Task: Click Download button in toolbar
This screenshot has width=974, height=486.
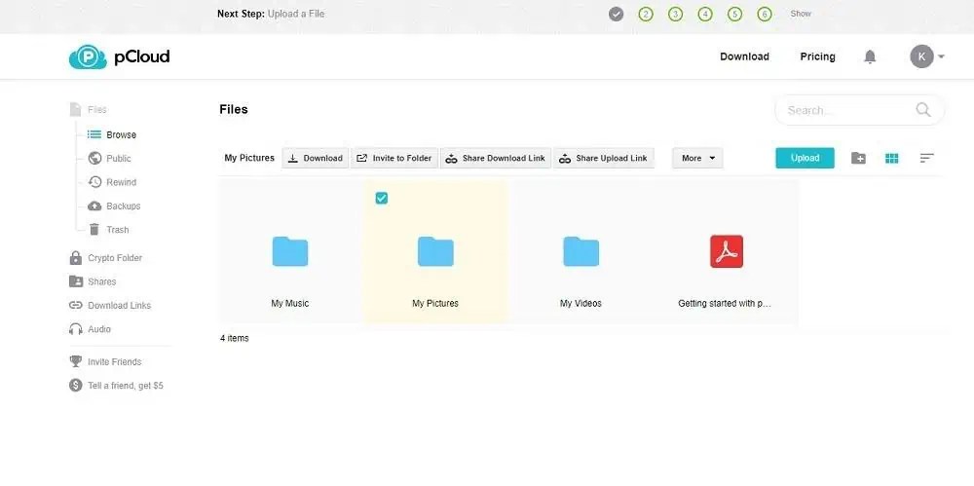Action: (x=316, y=158)
